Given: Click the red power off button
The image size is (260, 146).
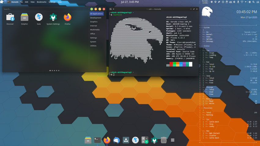Looking at the screenshot, I should 104,9.
